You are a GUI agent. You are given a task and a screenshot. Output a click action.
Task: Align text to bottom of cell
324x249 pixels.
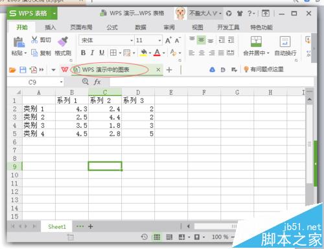click(211, 40)
